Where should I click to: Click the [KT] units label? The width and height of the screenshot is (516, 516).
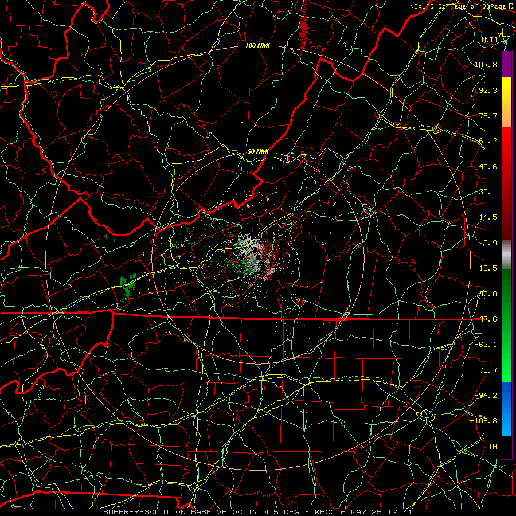tap(490, 40)
